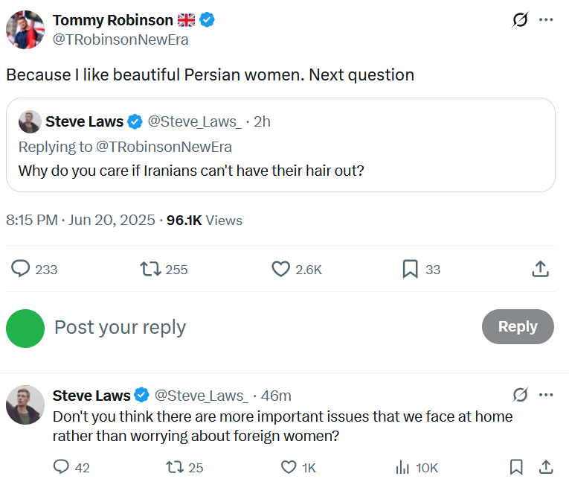Image resolution: width=569 pixels, height=485 pixels.
Task: Open more options menu on main post
Action: point(546,19)
